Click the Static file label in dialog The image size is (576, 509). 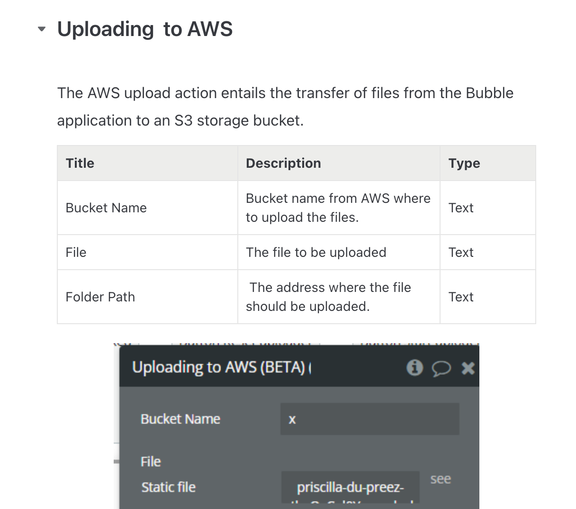pyautogui.click(x=169, y=487)
